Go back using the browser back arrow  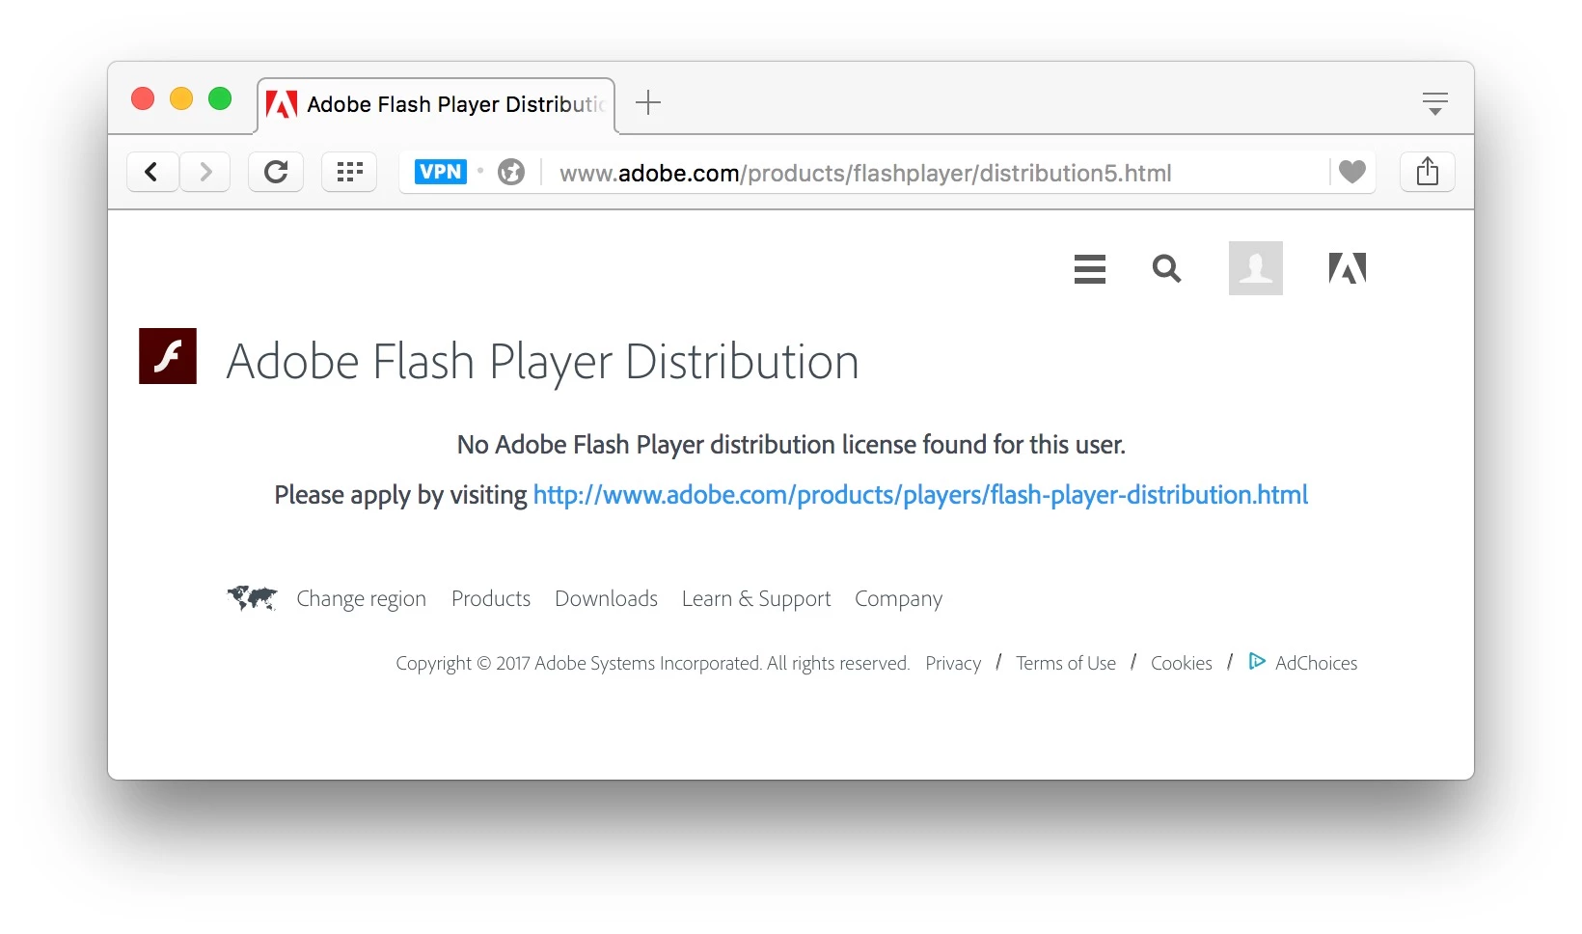pos(152,173)
